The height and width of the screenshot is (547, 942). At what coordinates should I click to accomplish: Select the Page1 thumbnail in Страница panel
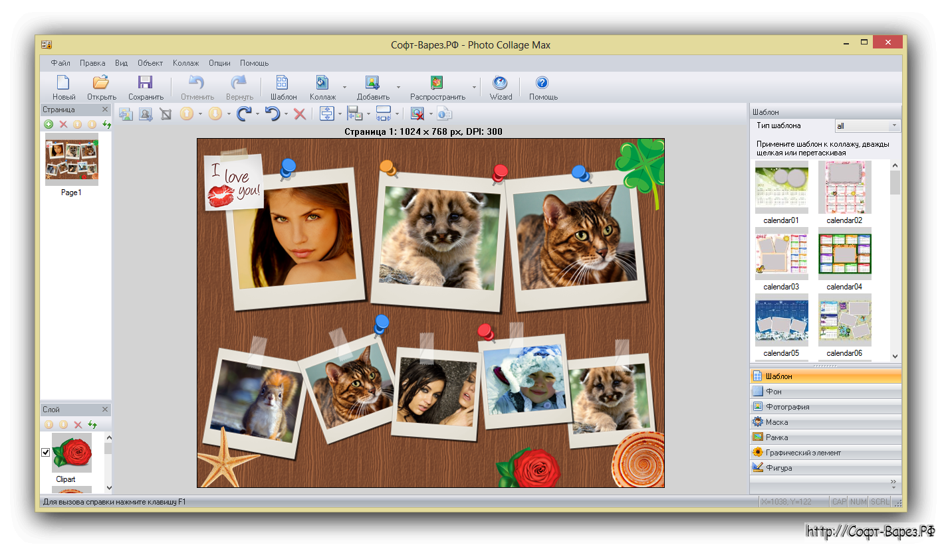(71, 159)
